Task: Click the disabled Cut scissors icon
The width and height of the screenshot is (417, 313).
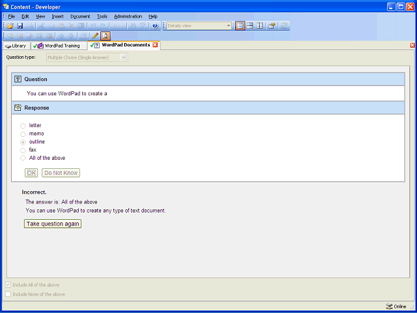Action: pyautogui.click(x=42, y=26)
